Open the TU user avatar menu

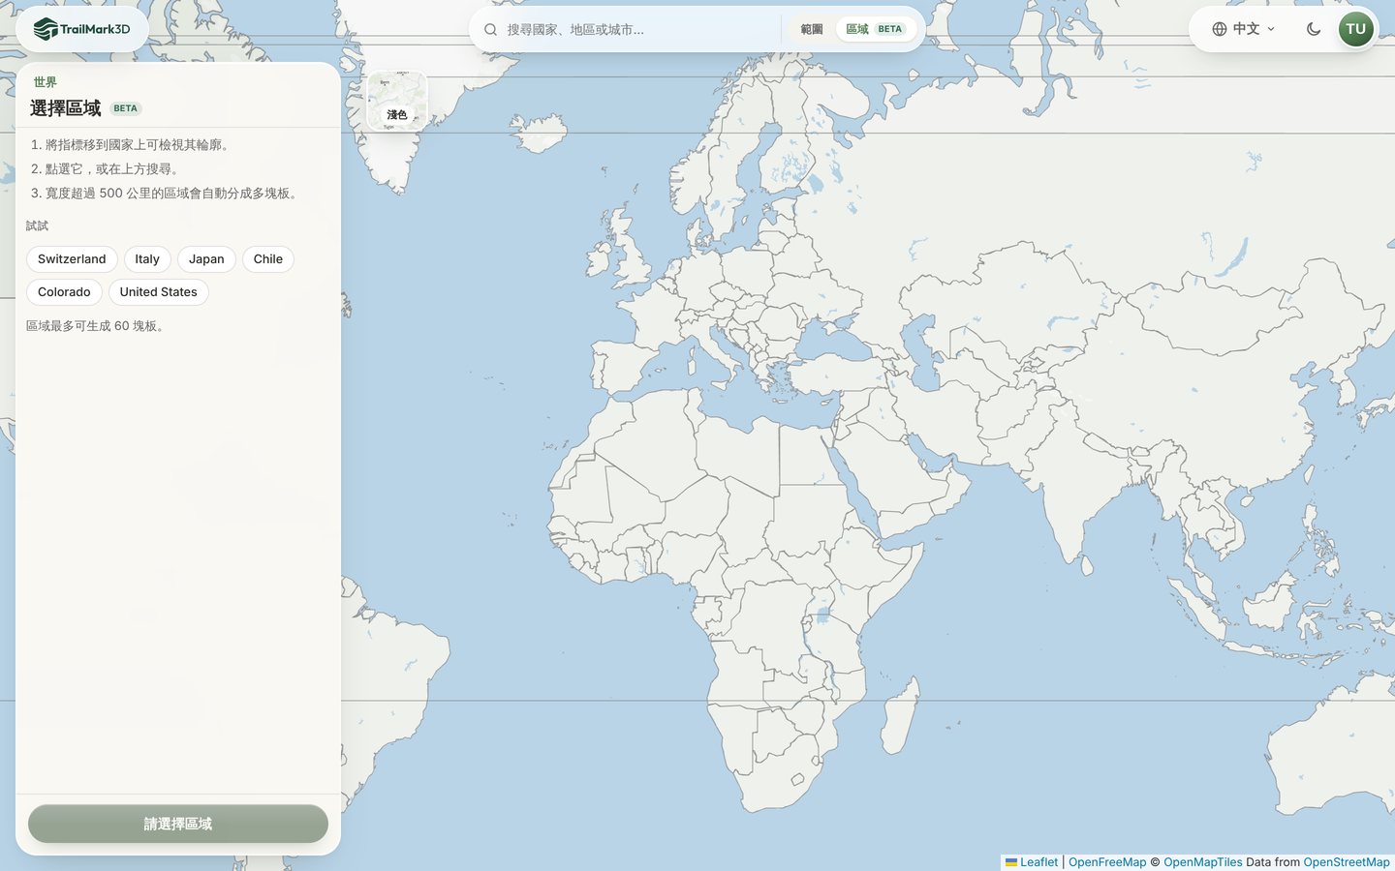pyautogui.click(x=1356, y=29)
